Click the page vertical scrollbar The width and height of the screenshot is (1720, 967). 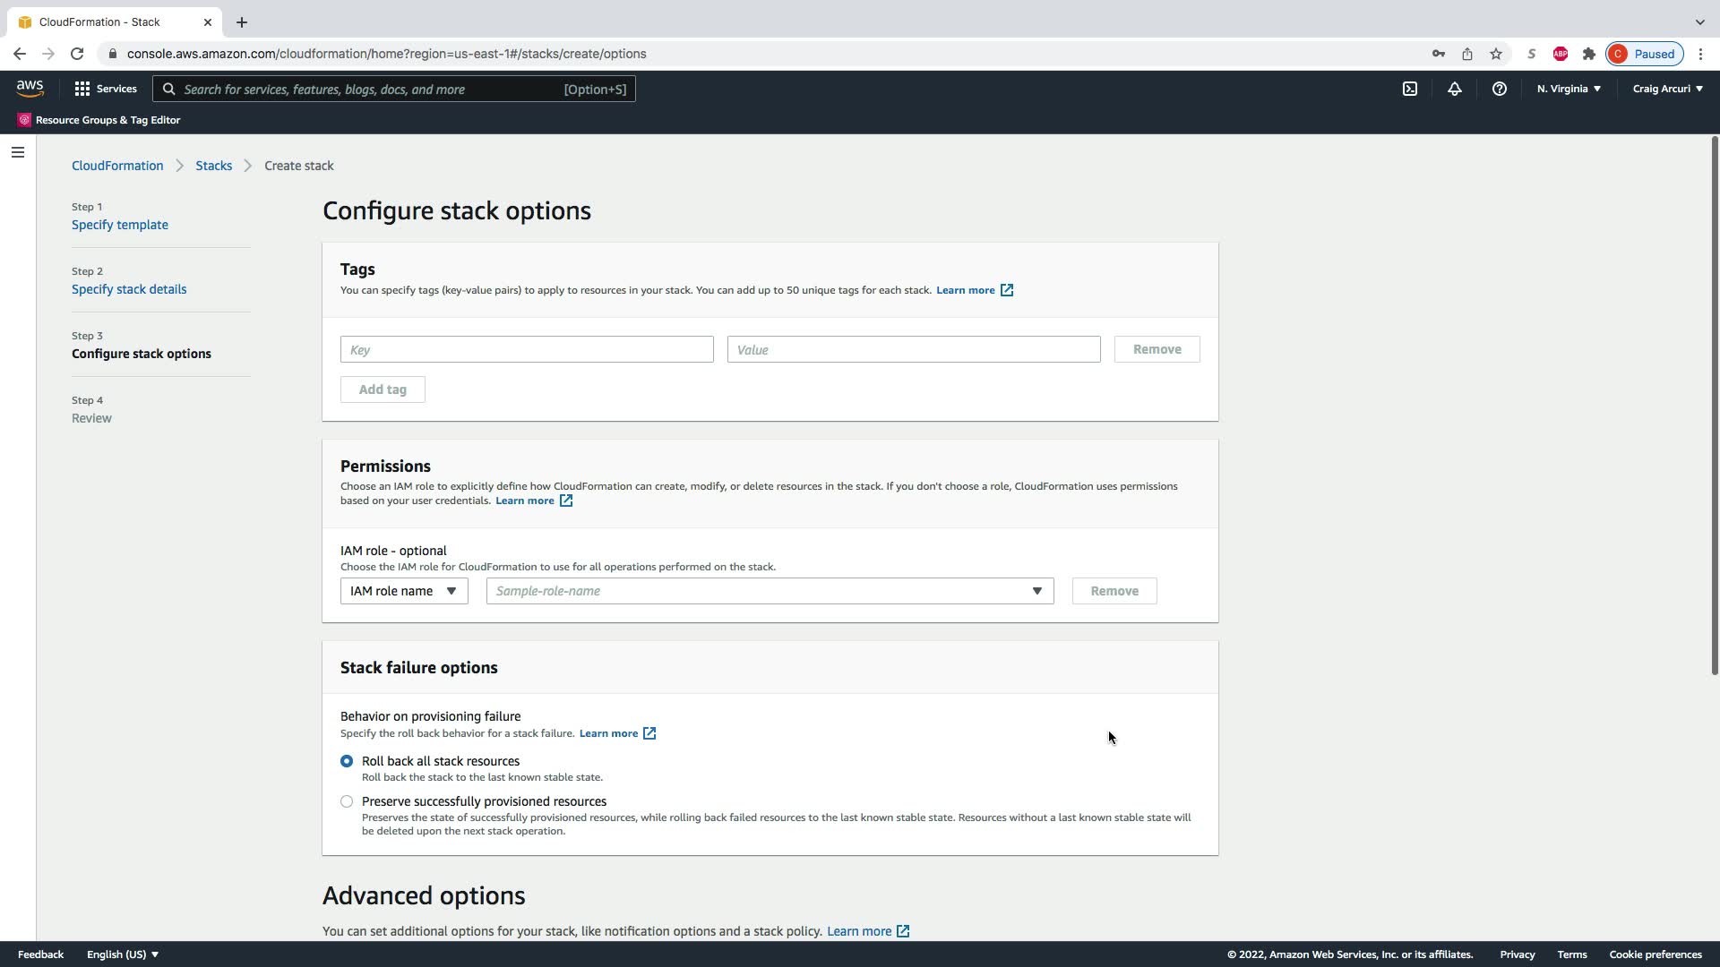tap(1714, 403)
